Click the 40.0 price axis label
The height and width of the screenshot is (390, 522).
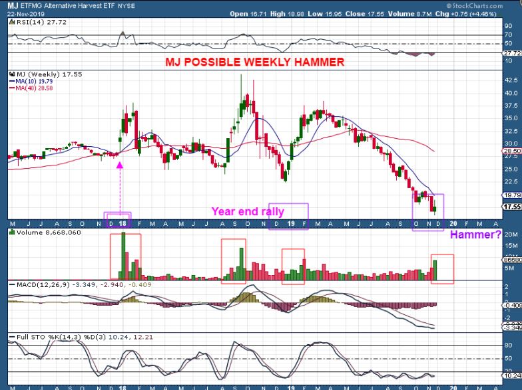(511, 93)
